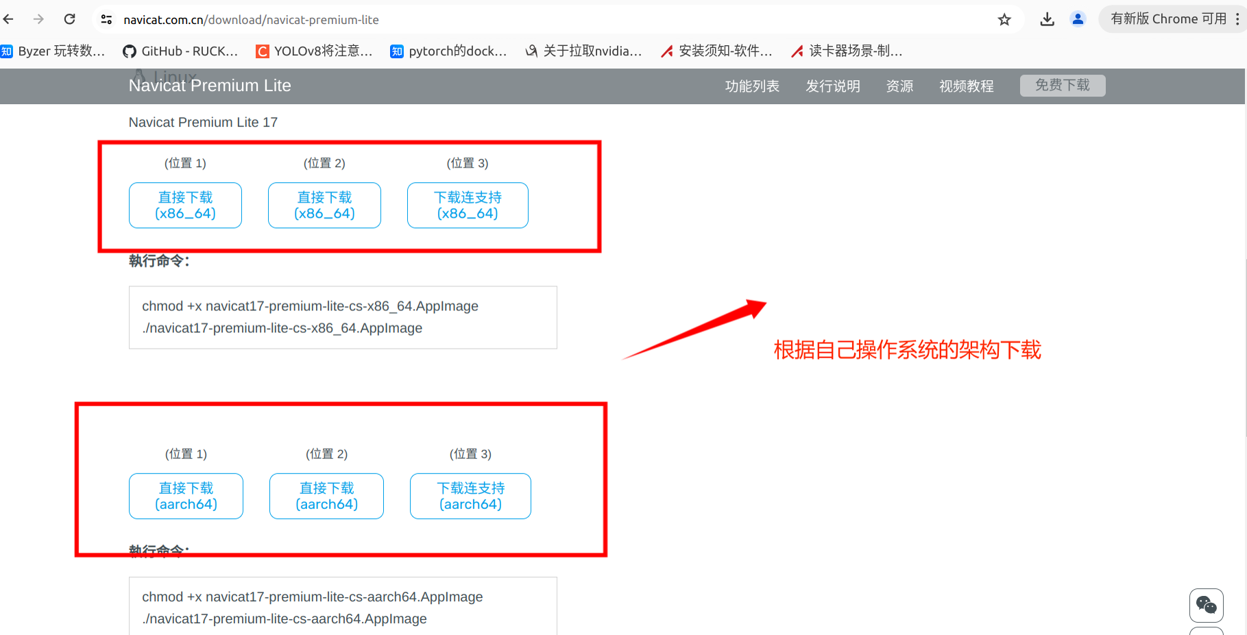
Task: Go back to the previous page
Action: (x=8, y=19)
